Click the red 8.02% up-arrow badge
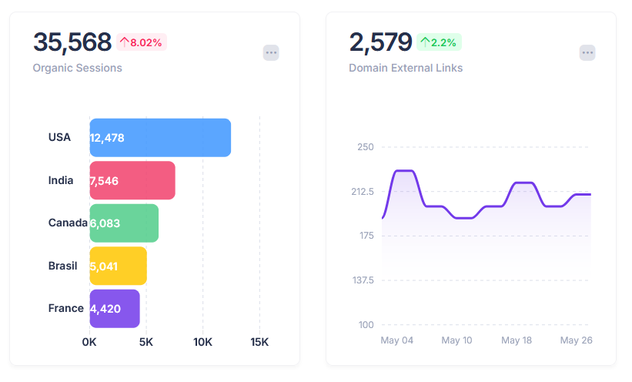Screen dimensions: 632x382 coord(142,42)
